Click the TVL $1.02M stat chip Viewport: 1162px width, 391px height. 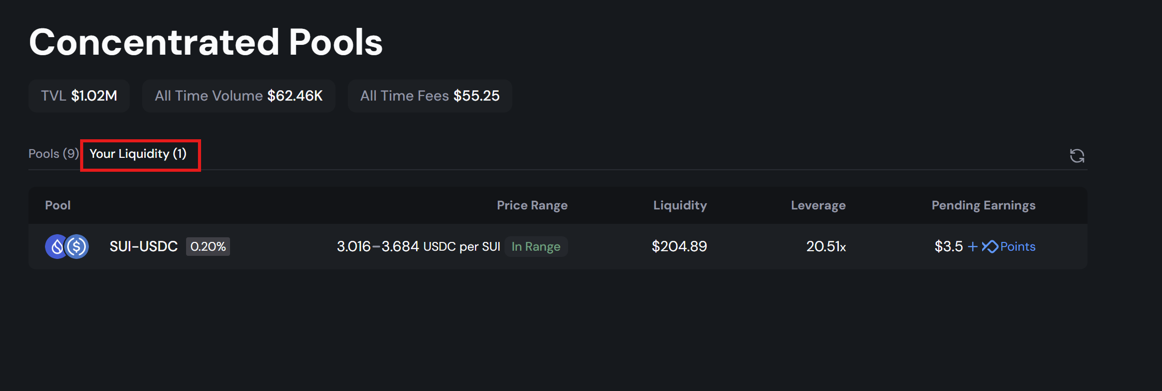click(79, 96)
